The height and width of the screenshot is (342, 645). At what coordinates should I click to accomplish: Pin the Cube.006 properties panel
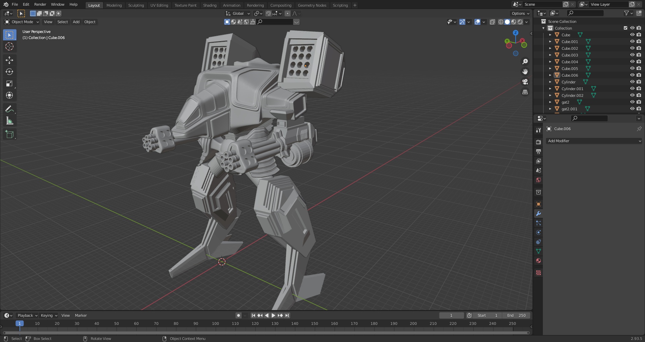click(x=639, y=129)
